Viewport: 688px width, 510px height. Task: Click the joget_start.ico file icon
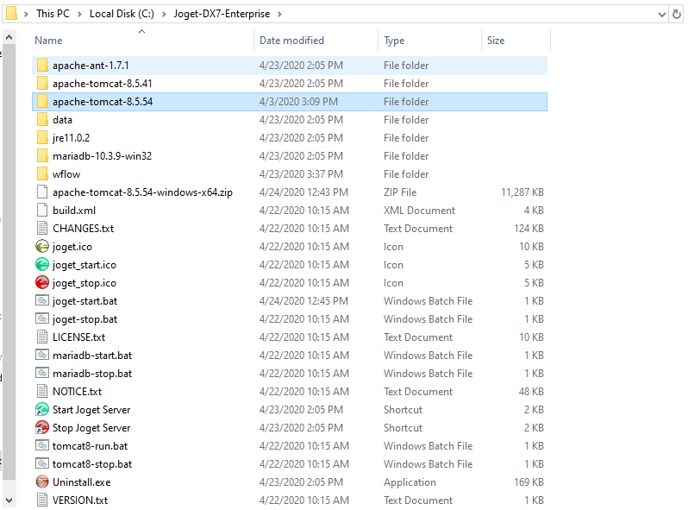[42, 265]
